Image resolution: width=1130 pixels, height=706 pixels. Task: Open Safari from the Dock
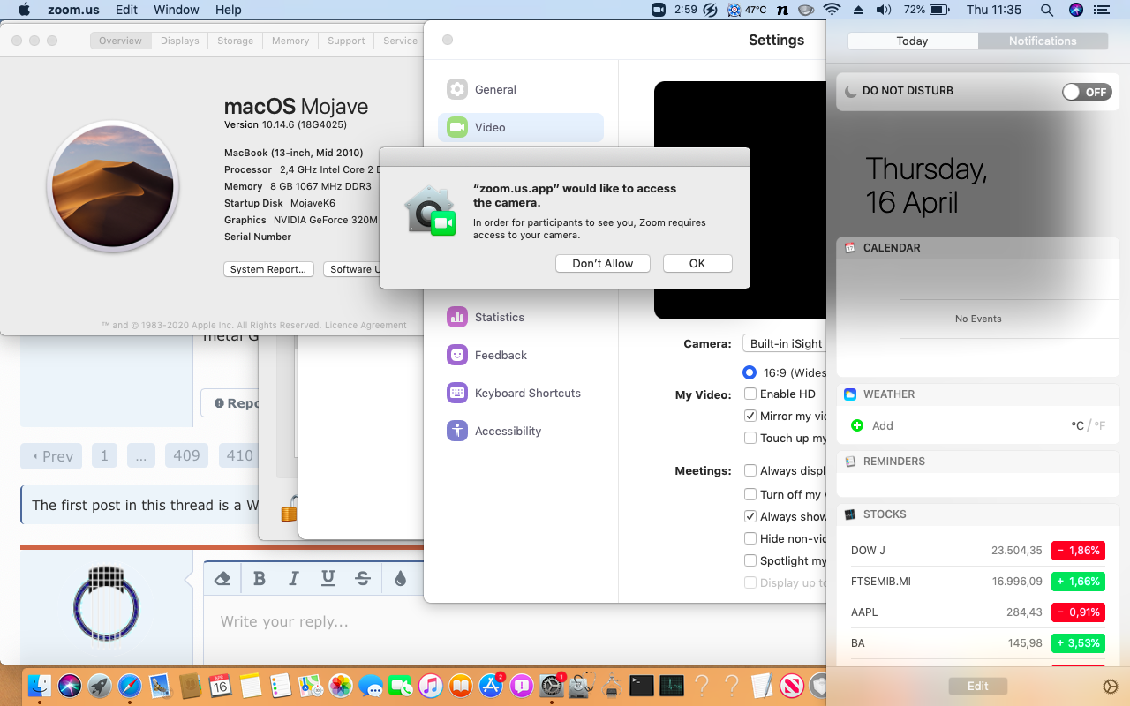click(130, 686)
